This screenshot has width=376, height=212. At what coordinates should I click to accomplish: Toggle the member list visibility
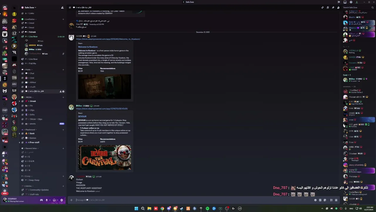pos(338,7)
